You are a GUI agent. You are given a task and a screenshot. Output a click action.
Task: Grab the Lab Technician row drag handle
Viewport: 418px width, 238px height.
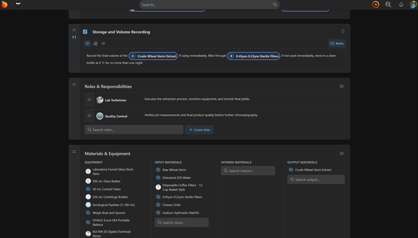point(89,99)
